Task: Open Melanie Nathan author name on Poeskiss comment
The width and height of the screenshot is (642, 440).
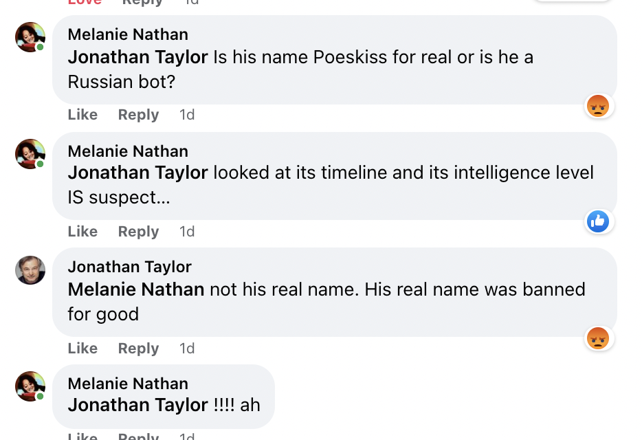Action: pyautogui.click(x=128, y=34)
